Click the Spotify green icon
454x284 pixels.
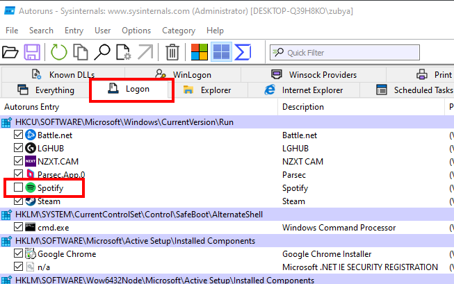[x=31, y=187]
